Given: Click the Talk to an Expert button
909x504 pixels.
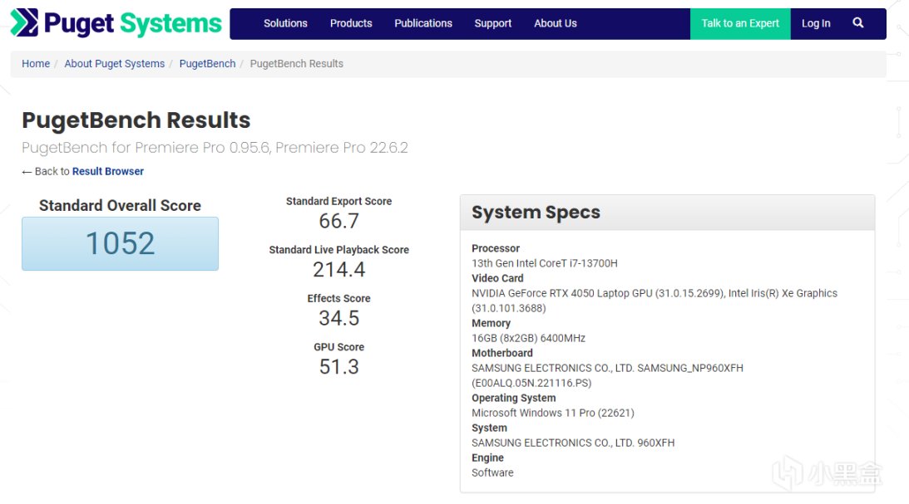Looking at the screenshot, I should click(740, 24).
